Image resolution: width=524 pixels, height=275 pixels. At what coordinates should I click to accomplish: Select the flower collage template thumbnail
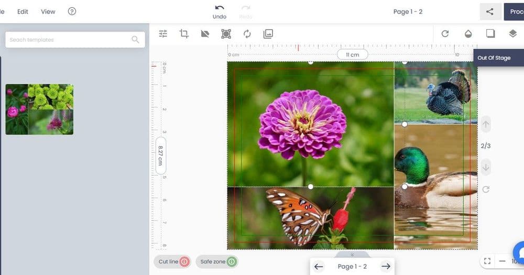pyautogui.click(x=39, y=109)
